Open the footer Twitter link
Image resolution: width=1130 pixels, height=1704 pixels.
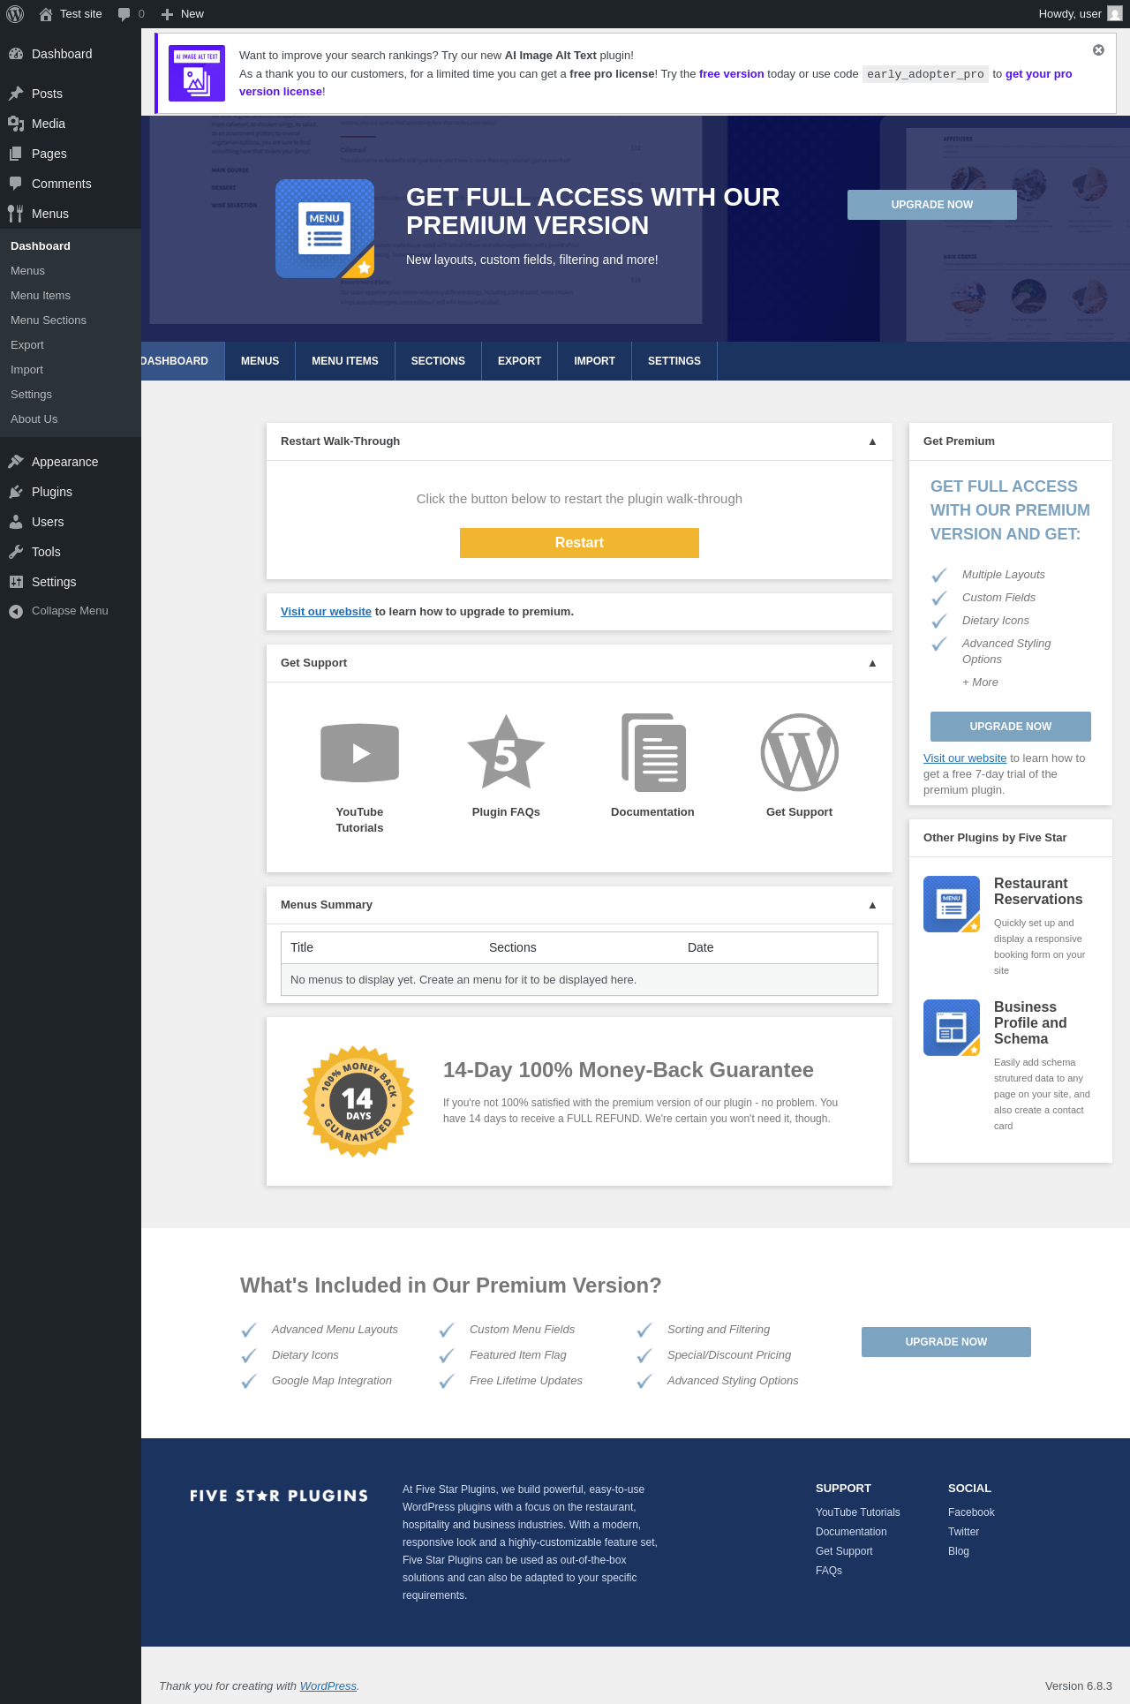tap(963, 1532)
